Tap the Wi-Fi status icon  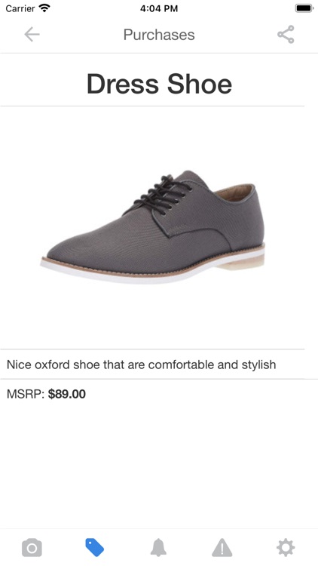44,8
